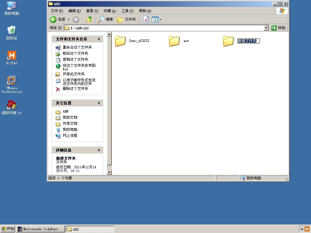Image resolution: width=311 pixels, height=233 pixels.
Task: Click H-JTAG icon in system tray
Action: [x=307, y=229]
